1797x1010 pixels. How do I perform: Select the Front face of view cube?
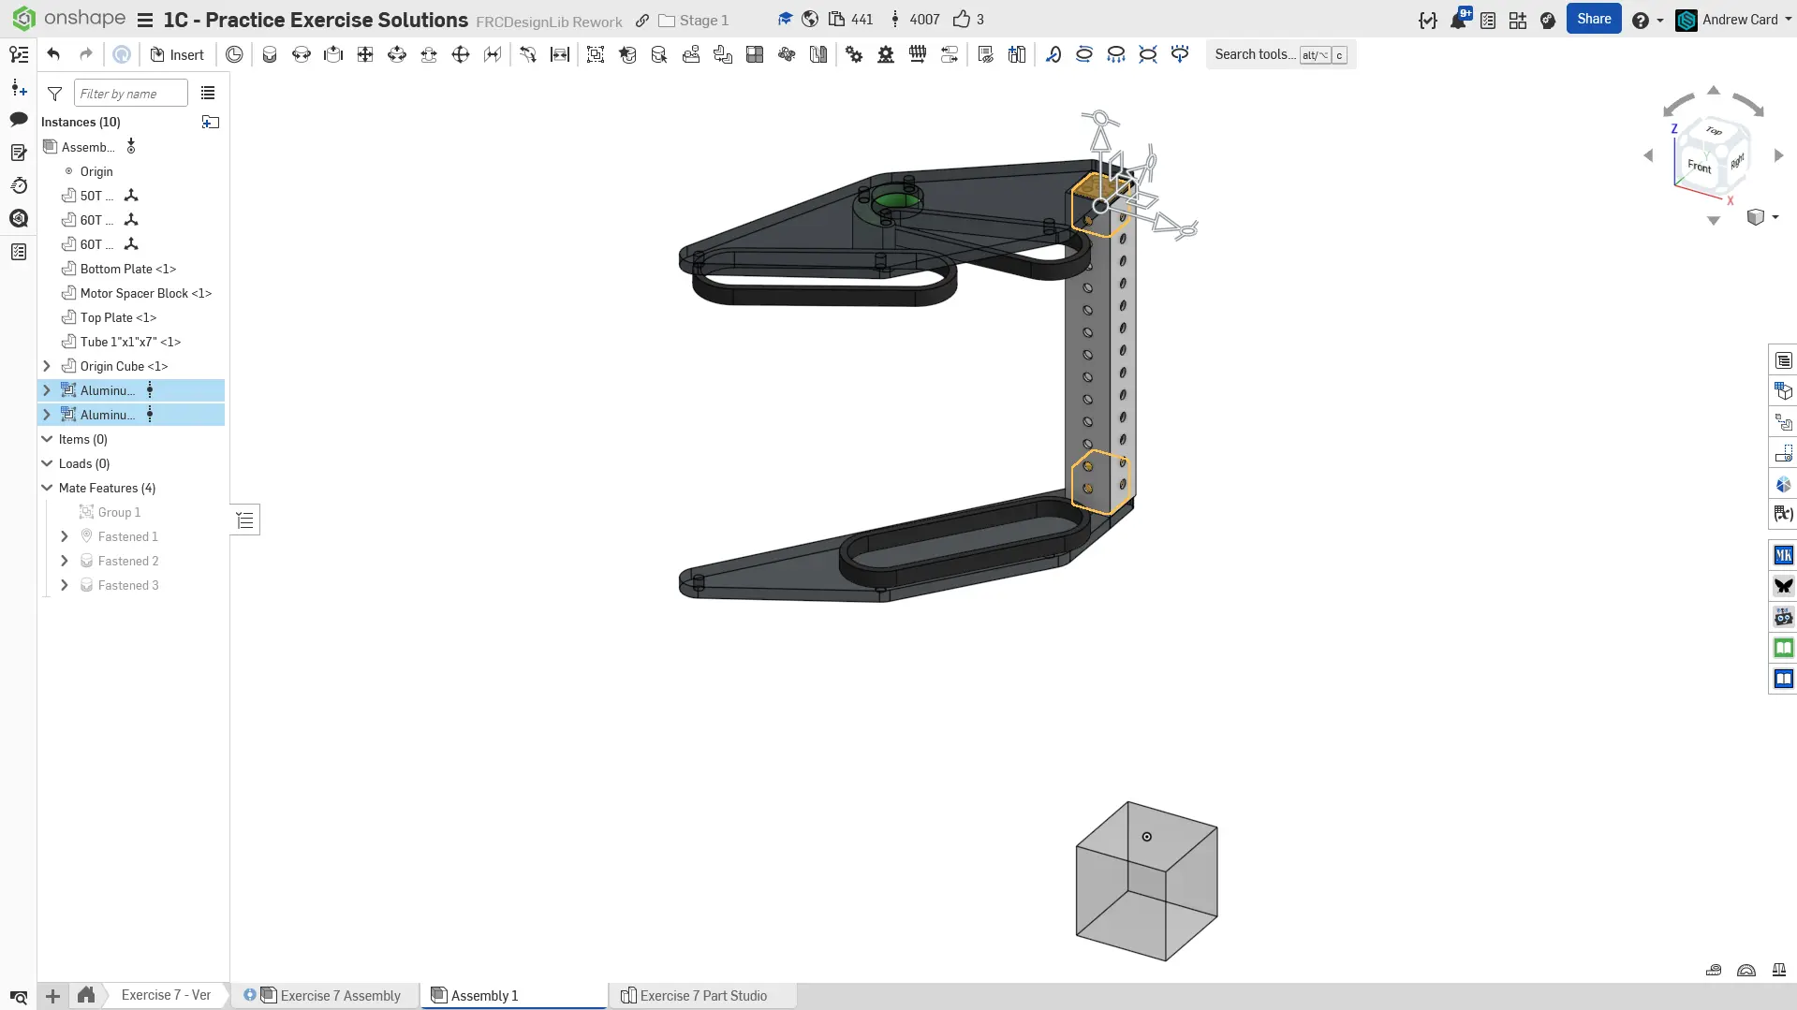coord(1699,167)
